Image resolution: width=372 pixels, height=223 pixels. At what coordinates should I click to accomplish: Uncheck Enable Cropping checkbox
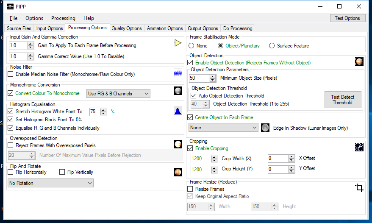tap(190, 148)
